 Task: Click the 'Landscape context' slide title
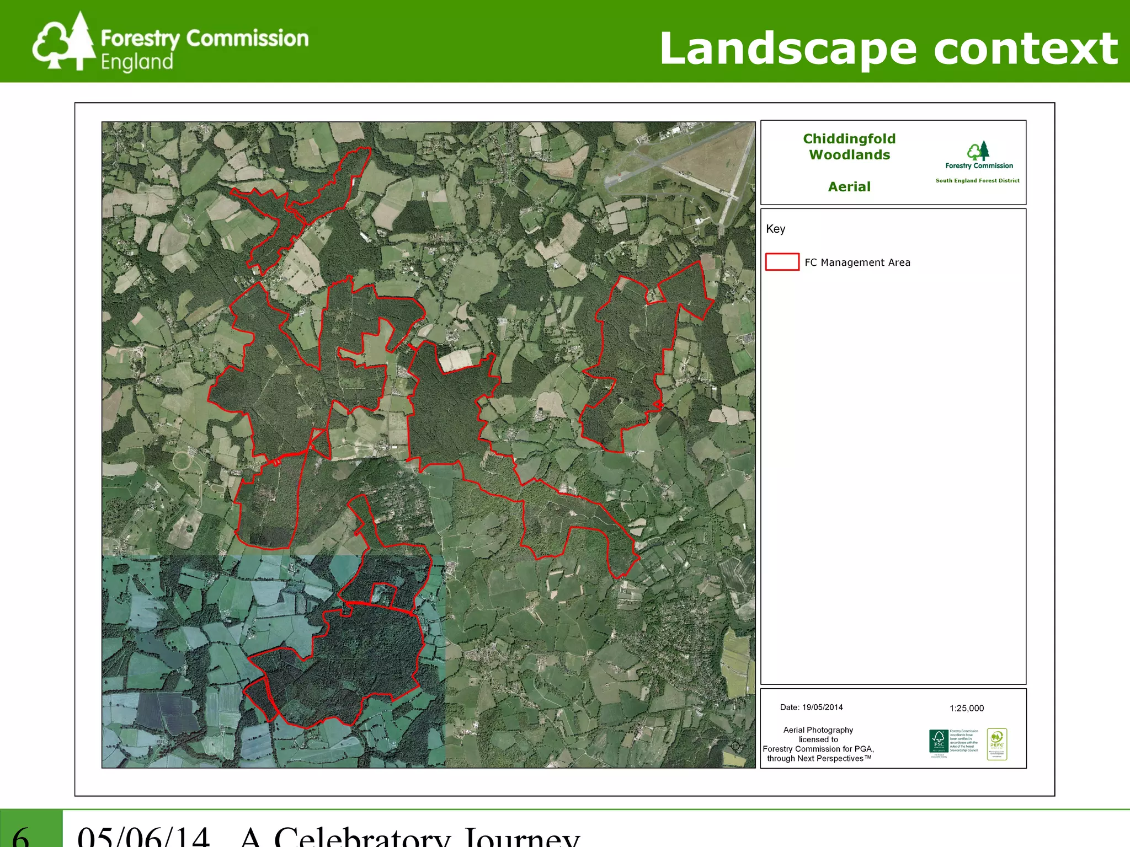pyautogui.click(x=889, y=49)
